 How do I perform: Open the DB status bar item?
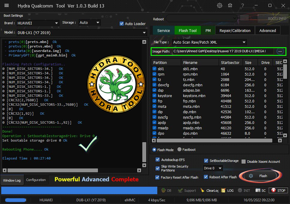pyautogui.click(x=166, y=190)
